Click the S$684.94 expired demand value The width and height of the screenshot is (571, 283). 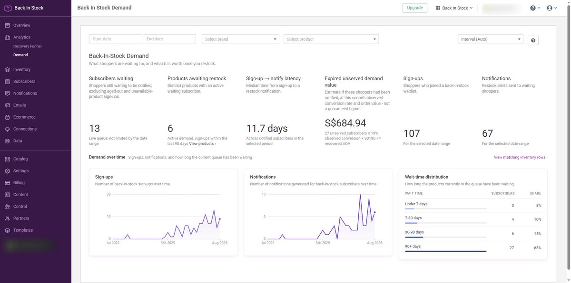tap(345, 123)
